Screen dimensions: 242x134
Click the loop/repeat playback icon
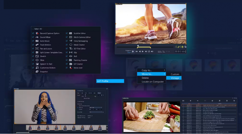[x=149, y=51]
